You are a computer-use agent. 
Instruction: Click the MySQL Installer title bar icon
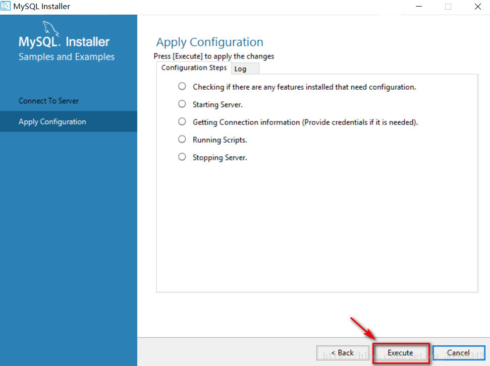pos(6,6)
